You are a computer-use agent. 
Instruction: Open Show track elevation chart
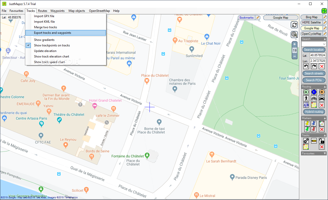[51, 56]
